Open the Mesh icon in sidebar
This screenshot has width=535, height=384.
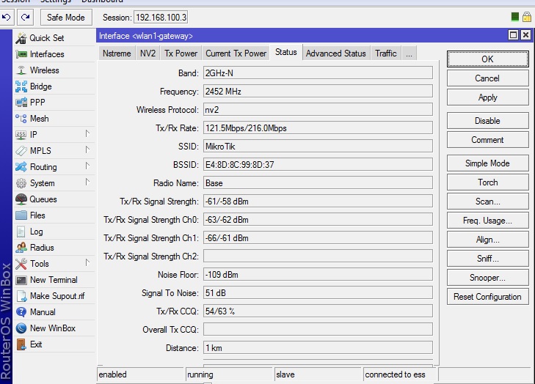21,119
